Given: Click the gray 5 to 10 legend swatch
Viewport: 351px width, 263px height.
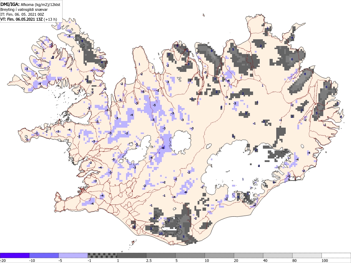Looking at the screenshot, I should (x=190, y=255).
